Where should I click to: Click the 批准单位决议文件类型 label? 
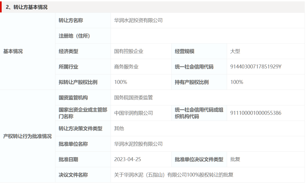pos(199,160)
